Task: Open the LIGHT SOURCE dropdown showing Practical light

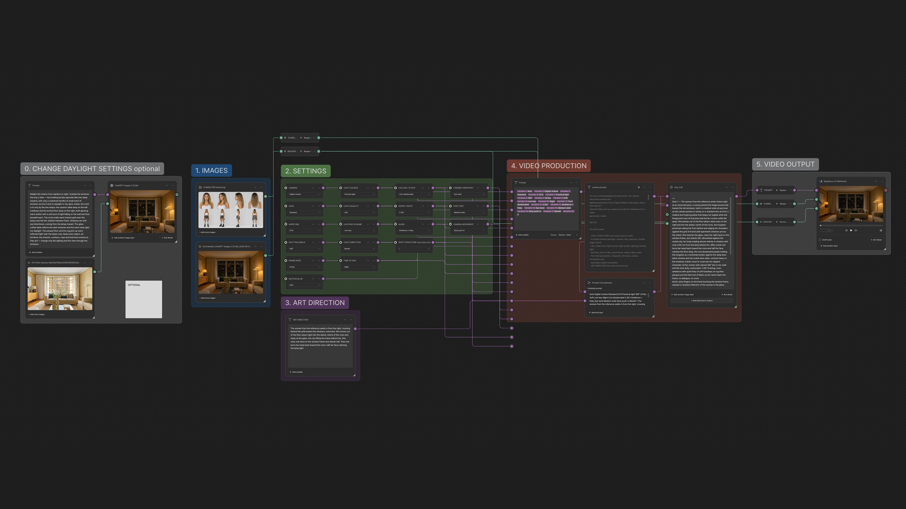Action: (359, 194)
